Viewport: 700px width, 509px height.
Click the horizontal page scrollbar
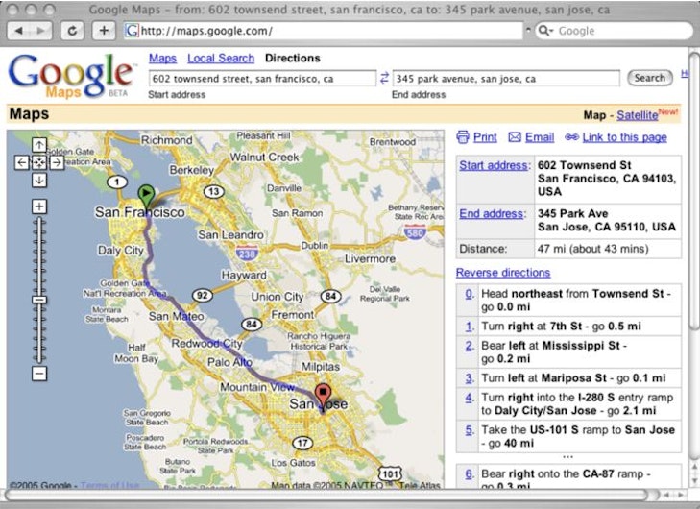click(x=327, y=496)
